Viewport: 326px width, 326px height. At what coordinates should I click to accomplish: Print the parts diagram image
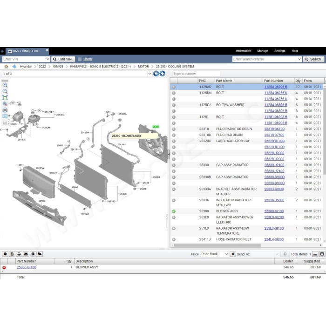5,110
